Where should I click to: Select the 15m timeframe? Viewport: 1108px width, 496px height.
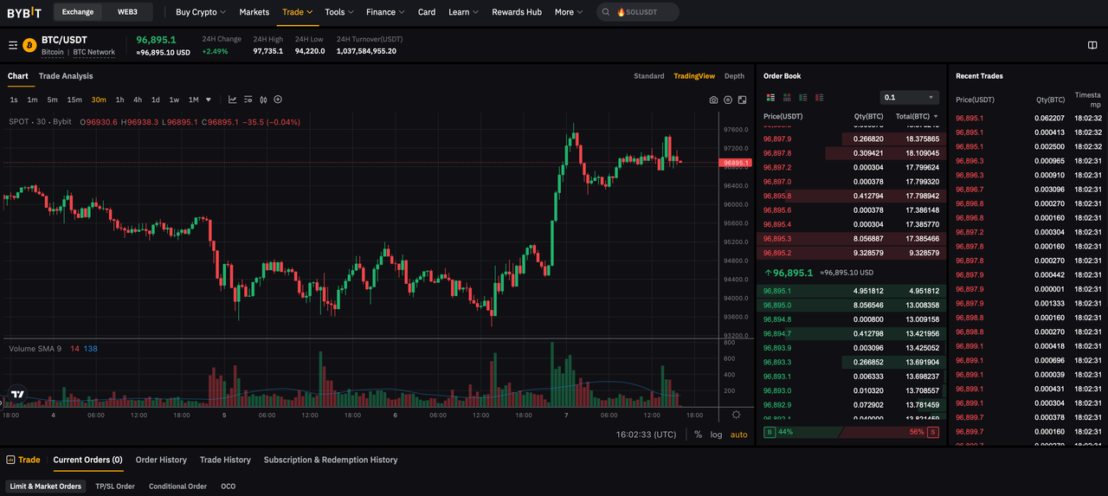click(x=74, y=100)
